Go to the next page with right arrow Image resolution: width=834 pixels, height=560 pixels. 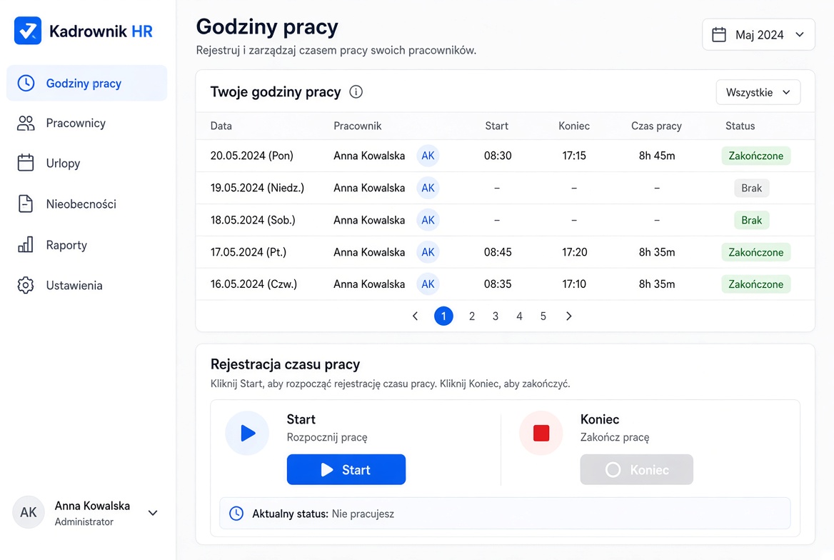(568, 316)
